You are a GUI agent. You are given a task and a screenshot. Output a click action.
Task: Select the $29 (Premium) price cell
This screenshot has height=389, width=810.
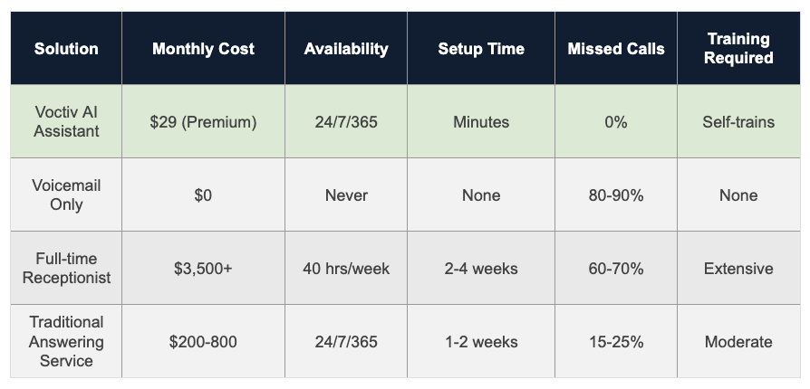point(204,121)
